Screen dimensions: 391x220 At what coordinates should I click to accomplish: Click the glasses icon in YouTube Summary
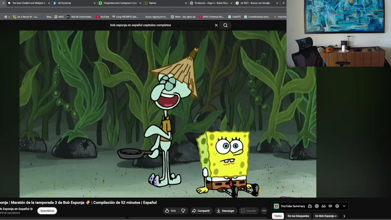[x=323, y=206]
